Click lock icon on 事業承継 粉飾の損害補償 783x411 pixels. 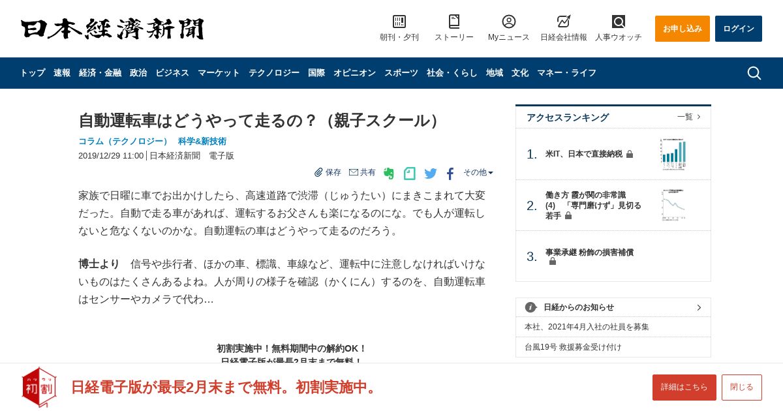pyautogui.click(x=553, y=262)
